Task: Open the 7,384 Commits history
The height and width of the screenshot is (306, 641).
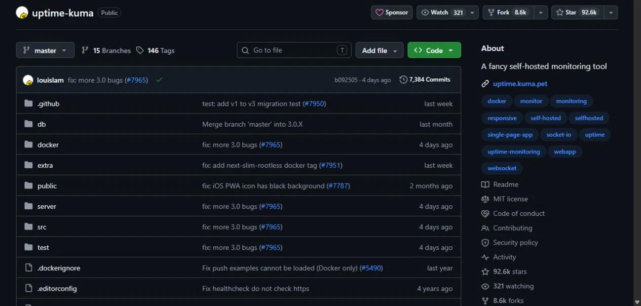Action: coord(425,80)
